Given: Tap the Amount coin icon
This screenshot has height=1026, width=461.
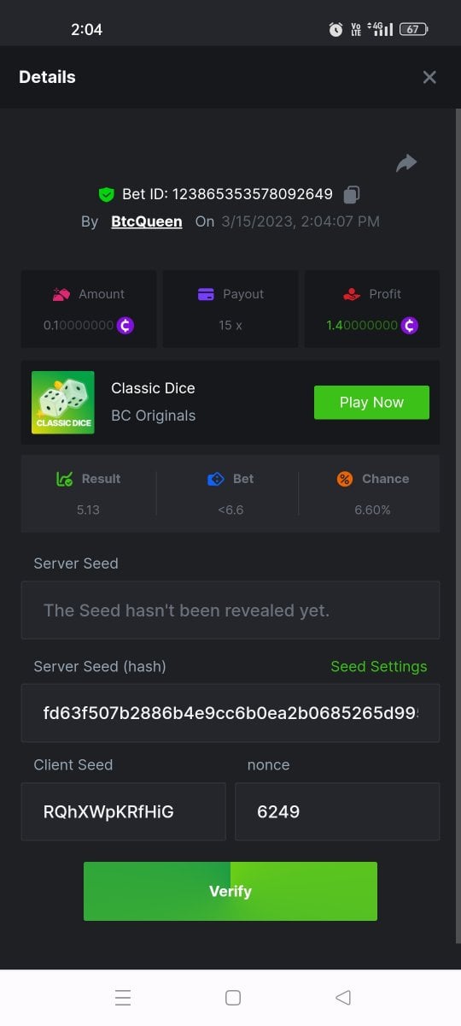Looking at the screenshot, I should click(x=125, y=326).
